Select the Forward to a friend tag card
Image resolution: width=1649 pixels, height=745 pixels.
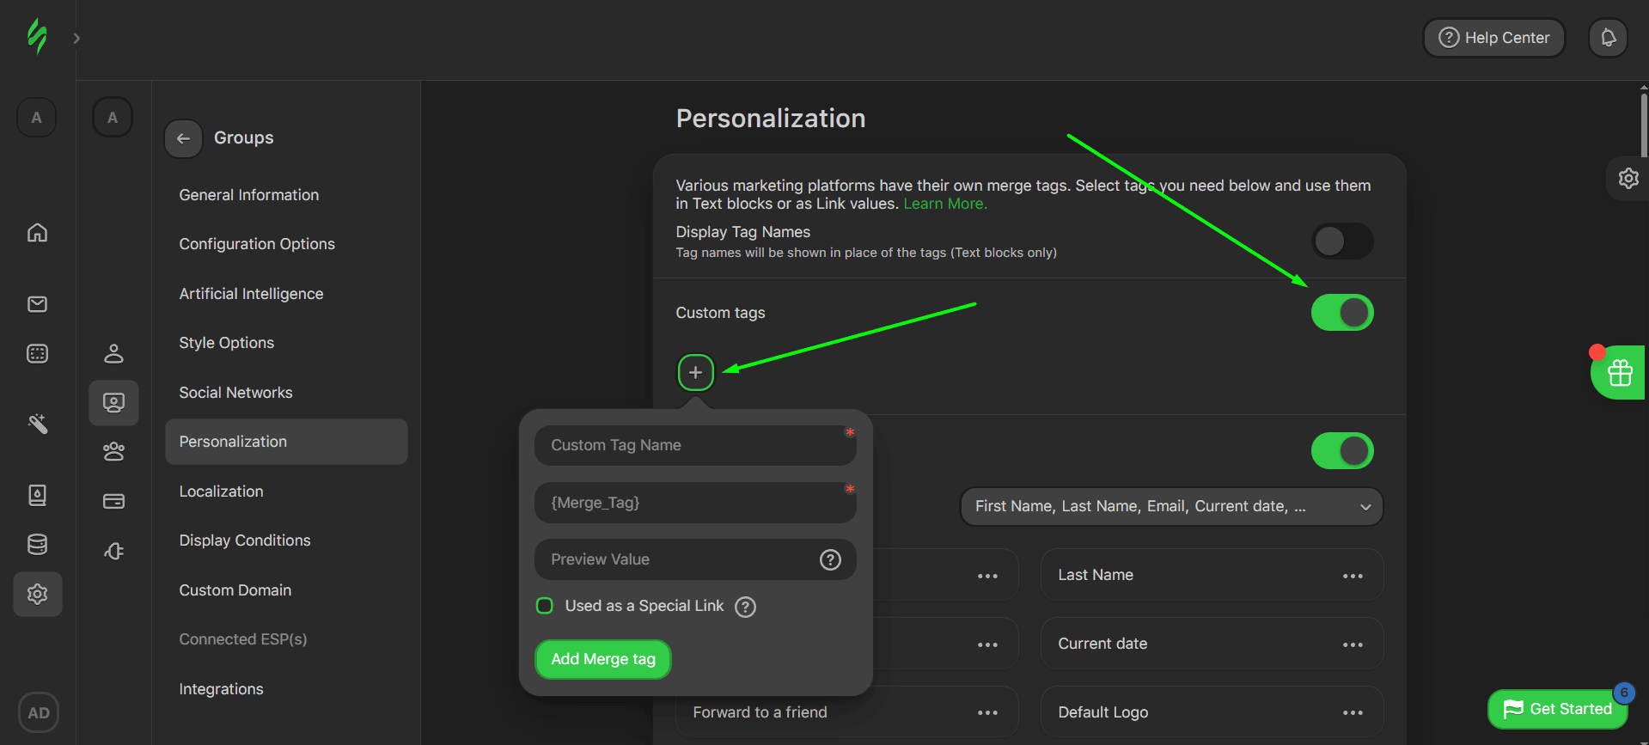click(846, 712)
